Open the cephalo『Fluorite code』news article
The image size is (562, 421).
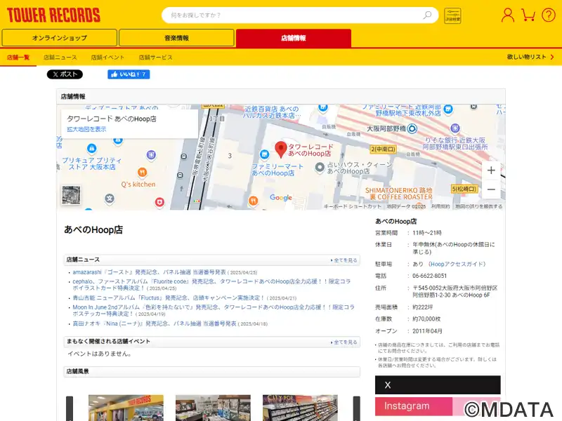pos(211,285)
